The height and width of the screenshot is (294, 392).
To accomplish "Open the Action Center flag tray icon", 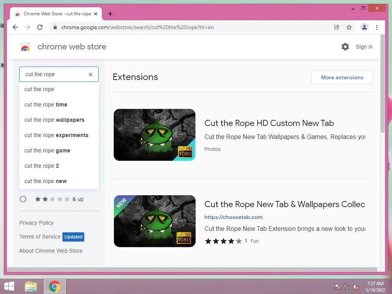I will [x=338, y=286].
